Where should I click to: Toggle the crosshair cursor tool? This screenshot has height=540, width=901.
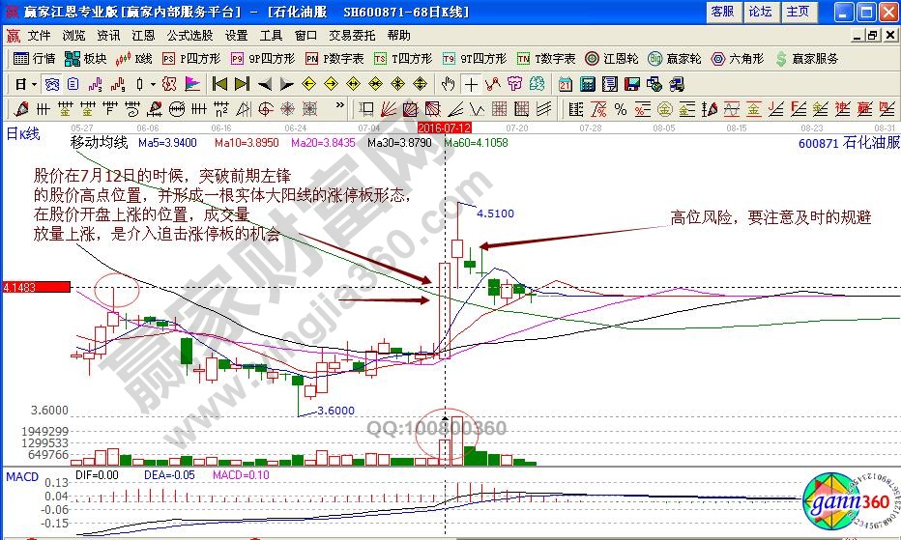[470, 84]
